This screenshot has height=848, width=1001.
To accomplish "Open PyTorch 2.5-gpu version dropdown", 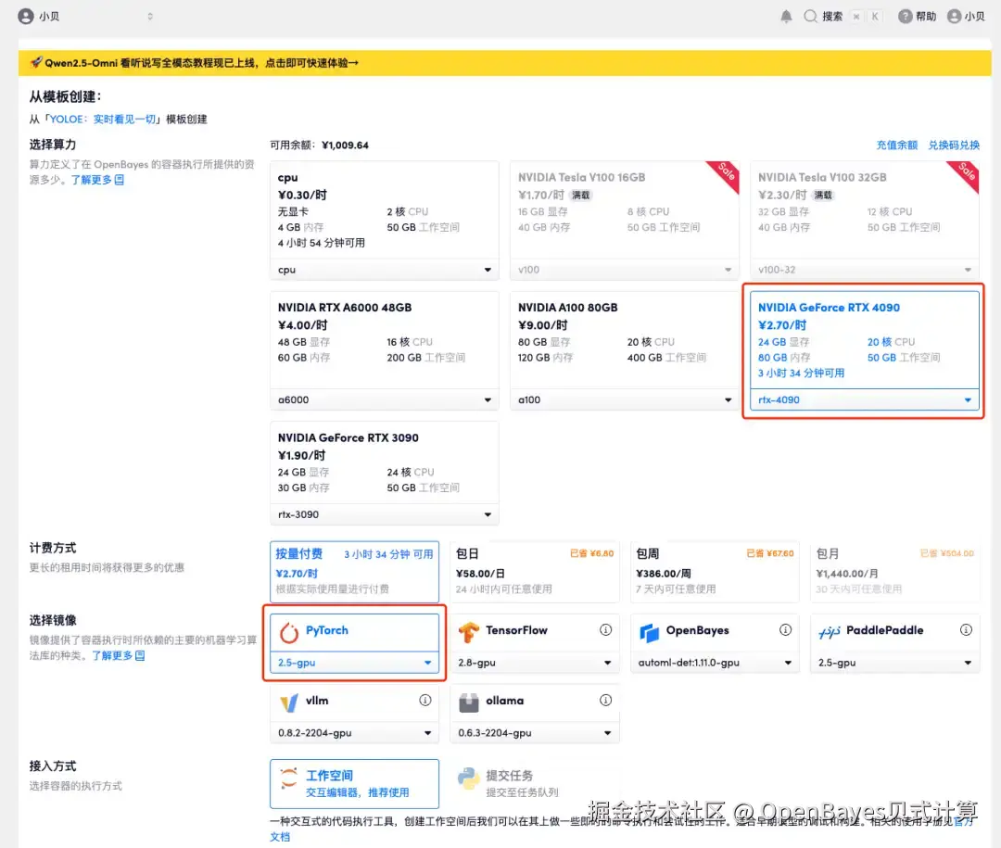I will pos(354,662).
